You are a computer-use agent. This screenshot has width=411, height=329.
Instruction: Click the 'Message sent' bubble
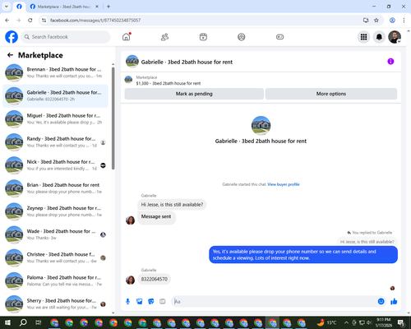point(156,217)
